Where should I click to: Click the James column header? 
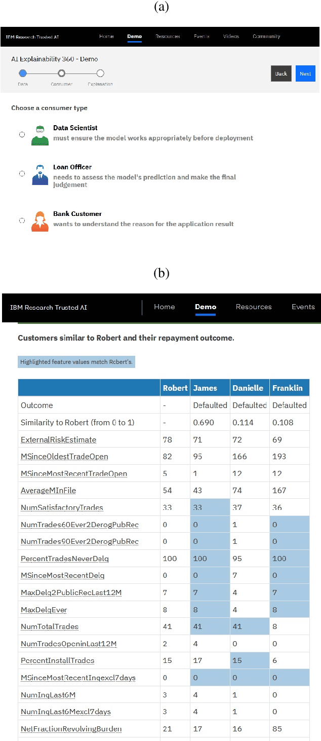pos(206,388)
